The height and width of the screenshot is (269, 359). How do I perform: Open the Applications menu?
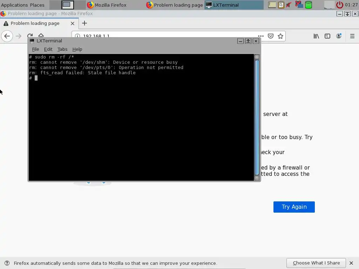(x=14, y=5)
